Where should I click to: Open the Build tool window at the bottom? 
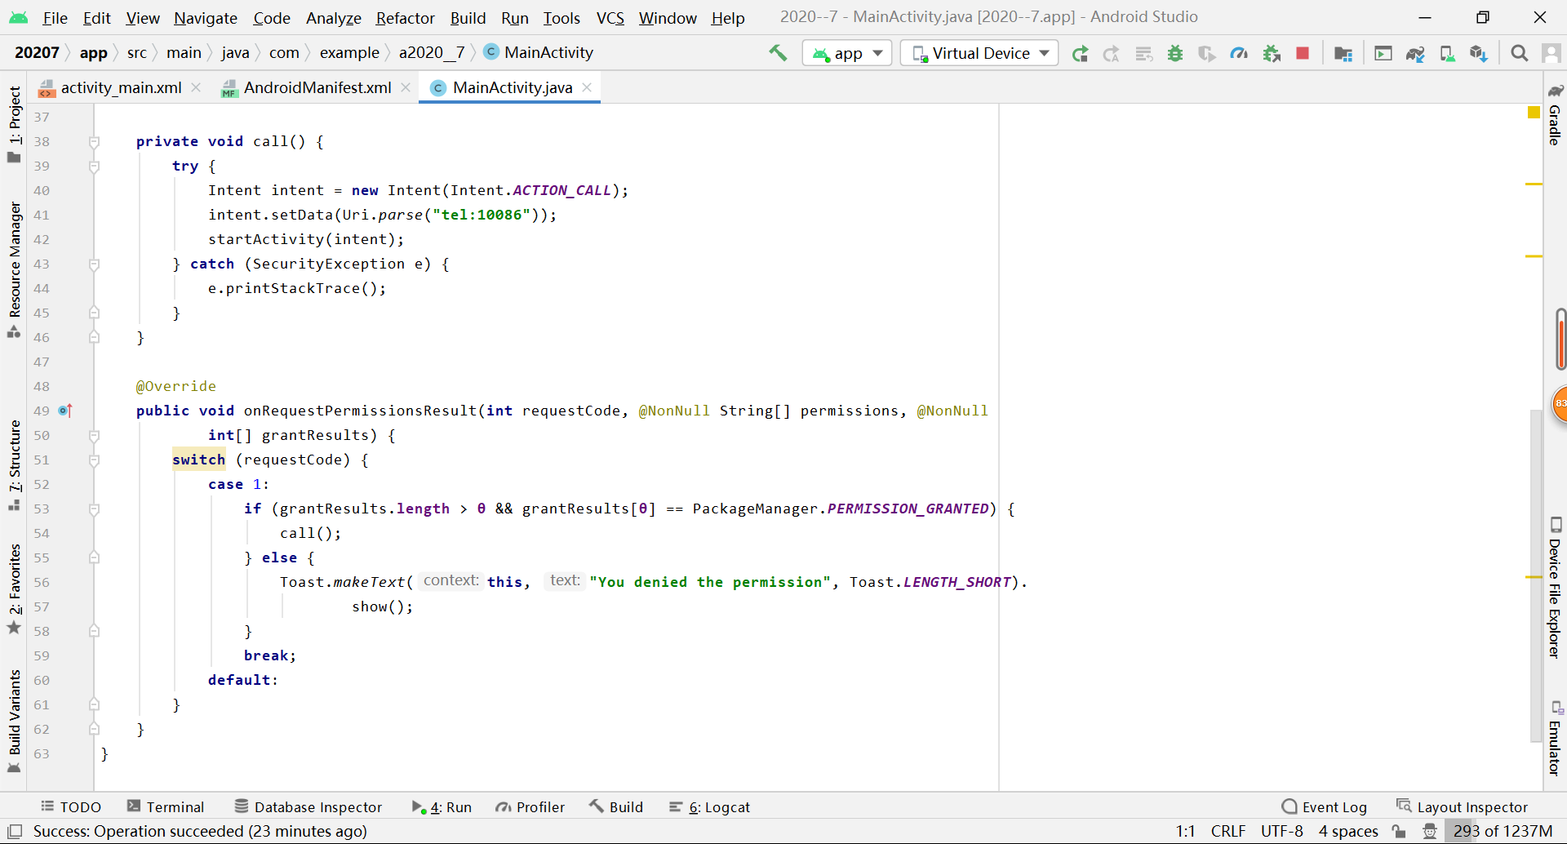coord(616,806)
